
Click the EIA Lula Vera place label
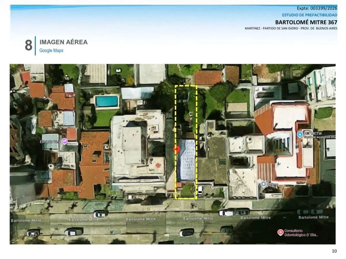click(50, 141)
